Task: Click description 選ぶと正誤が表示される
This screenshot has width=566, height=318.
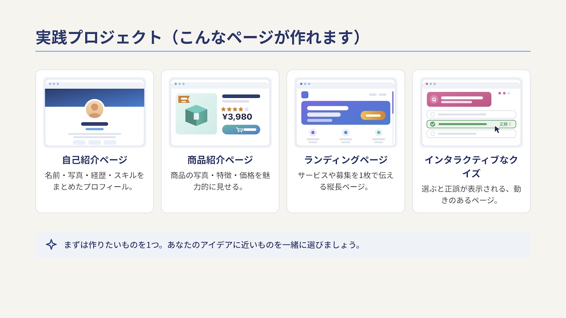Action: point(471,195)
